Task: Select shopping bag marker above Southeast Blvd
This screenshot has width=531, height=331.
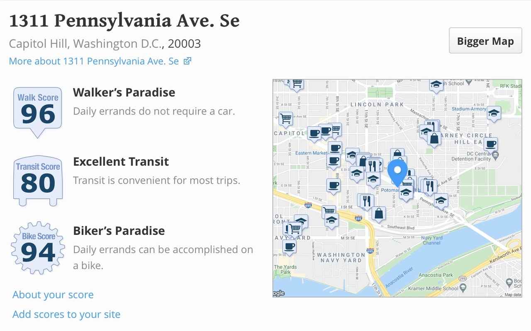Action: 379,213
